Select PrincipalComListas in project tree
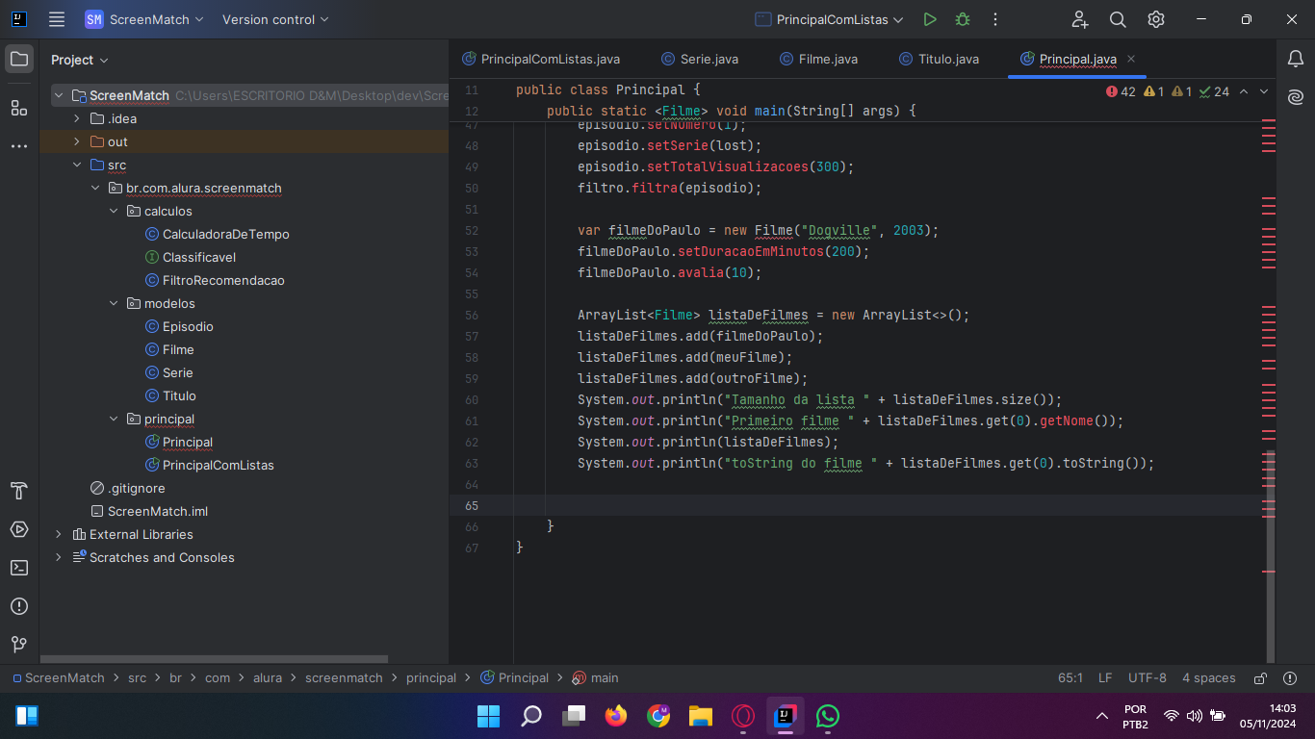The width and height of the screenshot is (1315, 739). pyautogui.click(x=209, y=466)
